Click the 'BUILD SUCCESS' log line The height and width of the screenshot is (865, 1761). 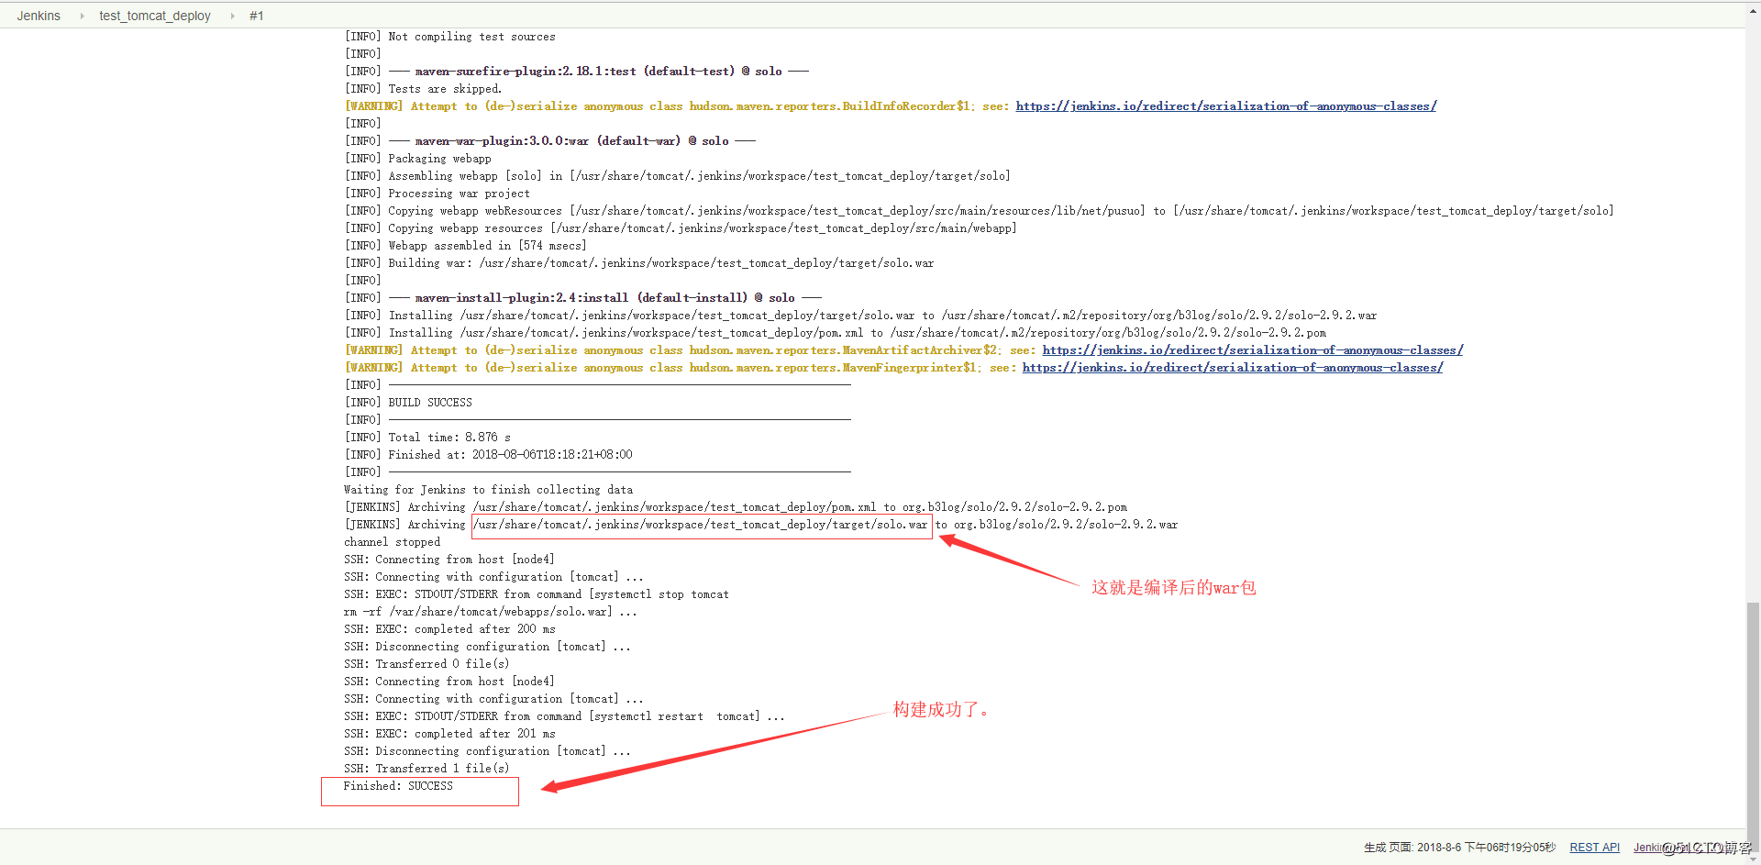pos(408,403)
